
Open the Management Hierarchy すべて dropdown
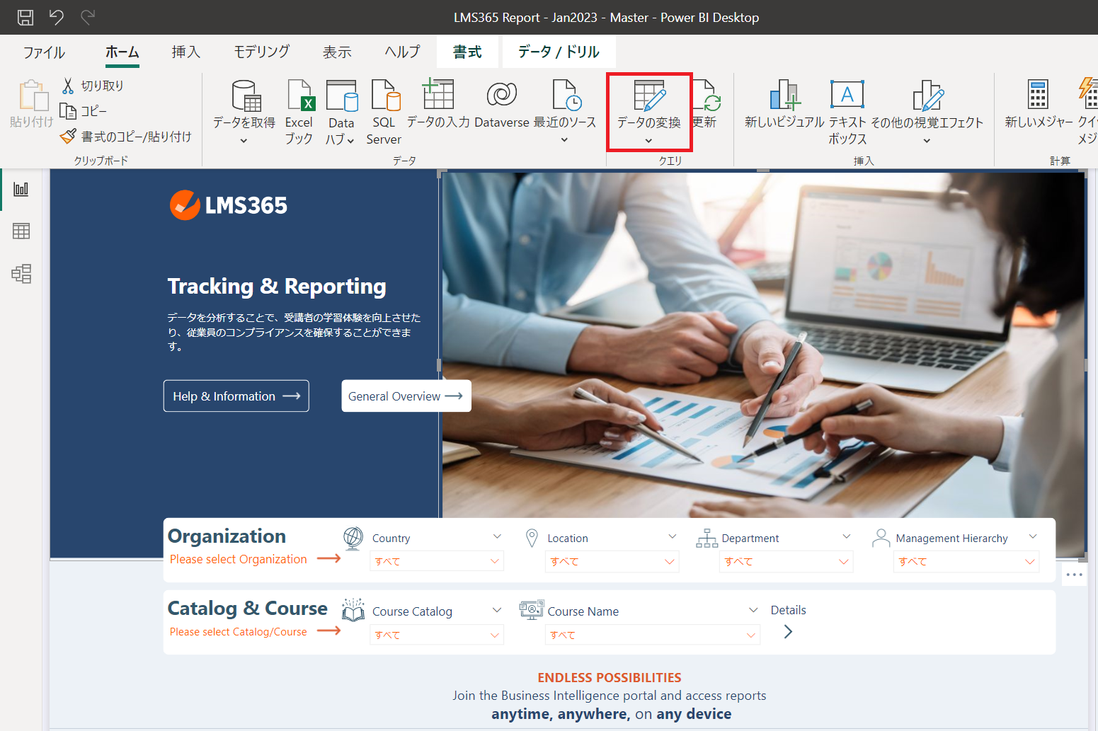point(966,561)
